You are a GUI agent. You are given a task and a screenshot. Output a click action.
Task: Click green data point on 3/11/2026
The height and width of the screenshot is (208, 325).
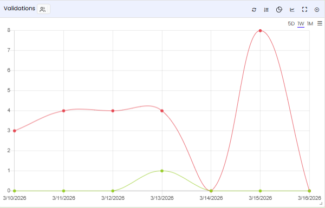63,191
